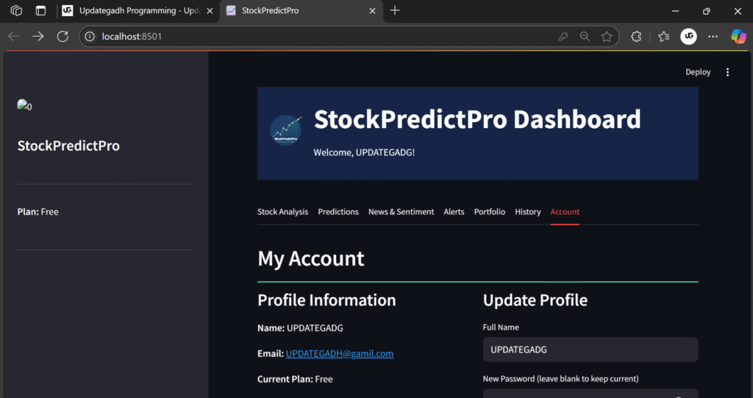This screenshot has width=753, height=398.
Task: Close the Updategadh Programming tab
Action: click(210, 10)
